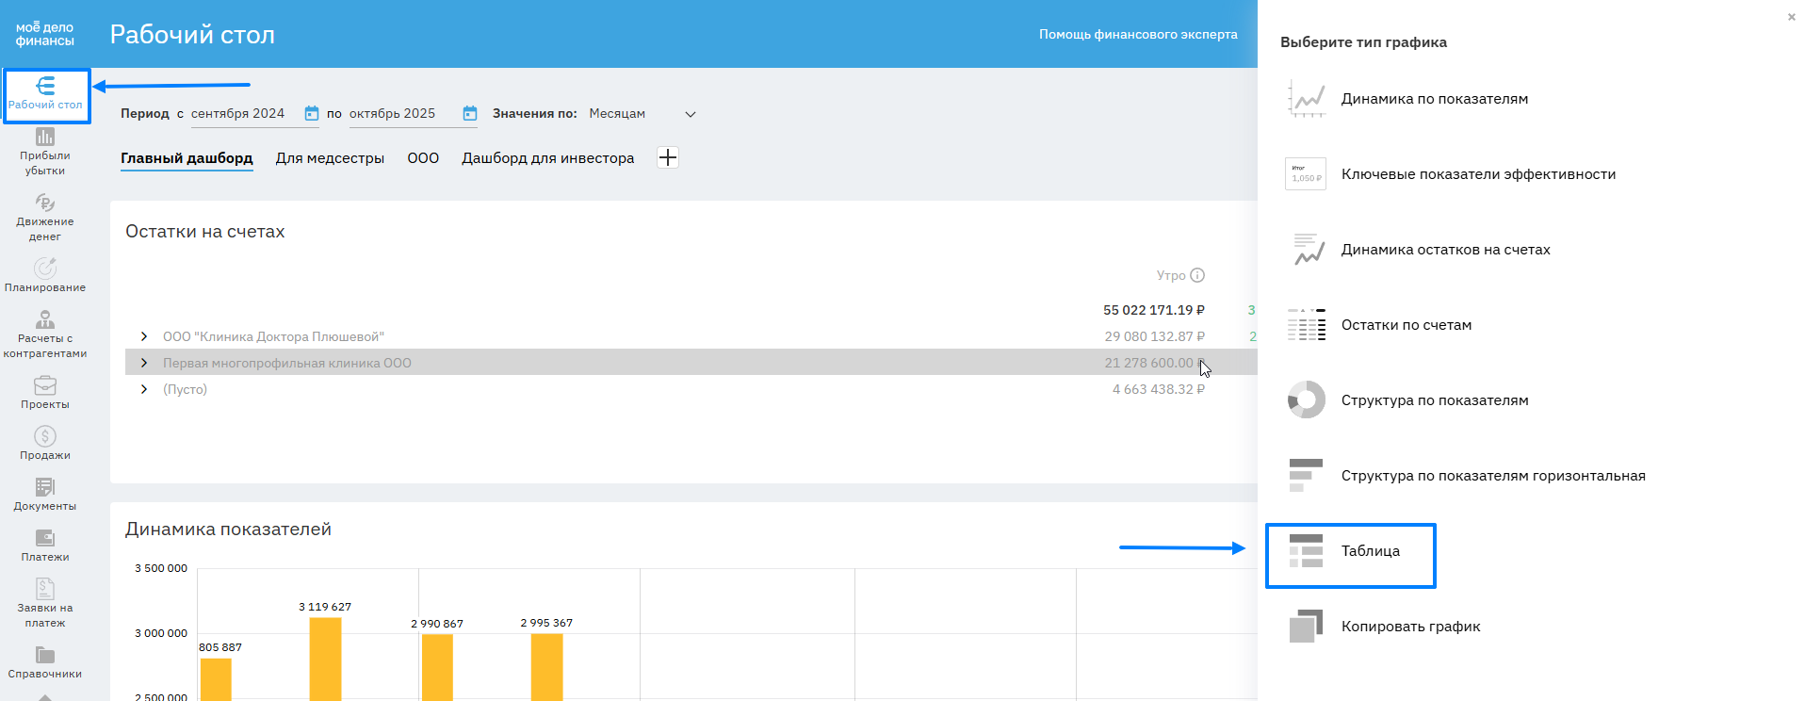Click the Динамика показателей heading
Viewport: 1805px width, 701px height.
228,530
